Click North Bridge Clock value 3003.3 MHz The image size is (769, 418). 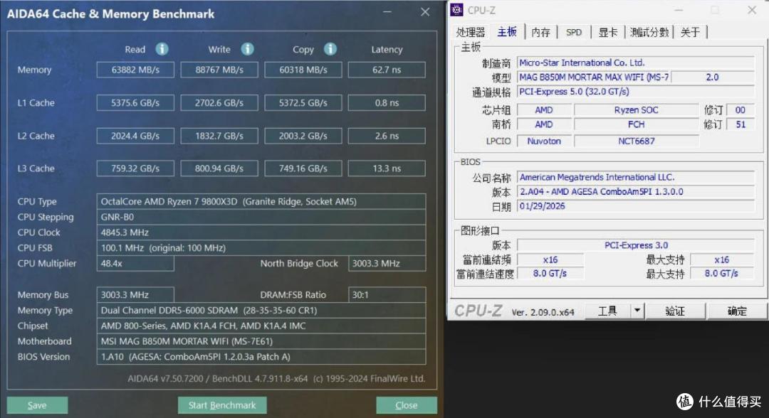(x=387, y=263)
